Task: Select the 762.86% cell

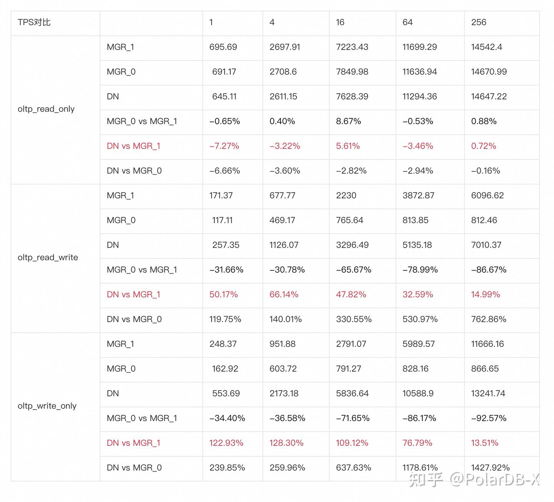Action: 489,319
